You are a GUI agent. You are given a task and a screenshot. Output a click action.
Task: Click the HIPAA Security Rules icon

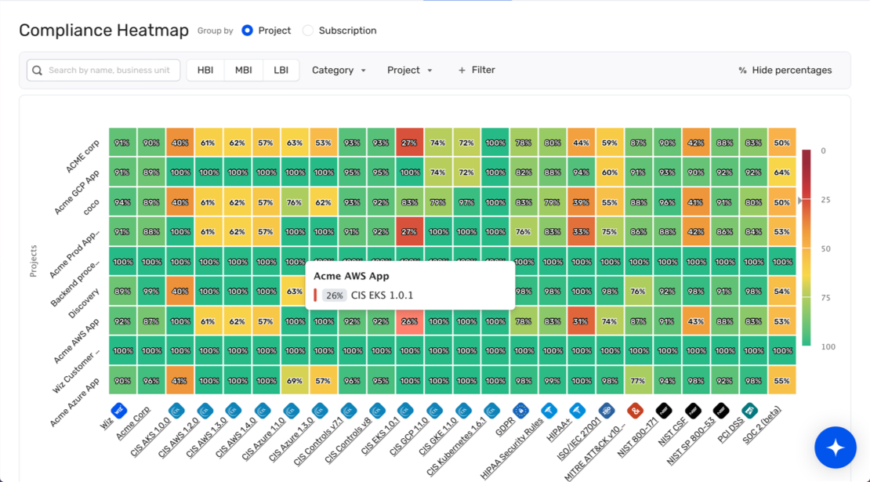coord(549,411)
